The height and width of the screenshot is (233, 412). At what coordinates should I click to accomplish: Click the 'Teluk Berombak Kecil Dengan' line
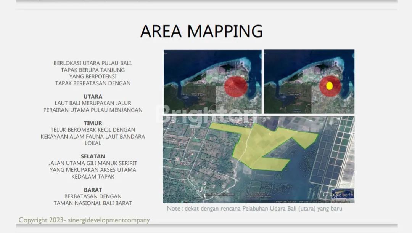(93, 130)
